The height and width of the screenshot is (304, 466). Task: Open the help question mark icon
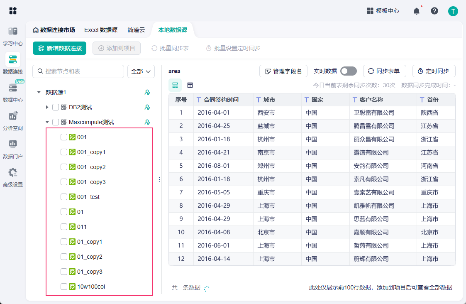[434, 11]
